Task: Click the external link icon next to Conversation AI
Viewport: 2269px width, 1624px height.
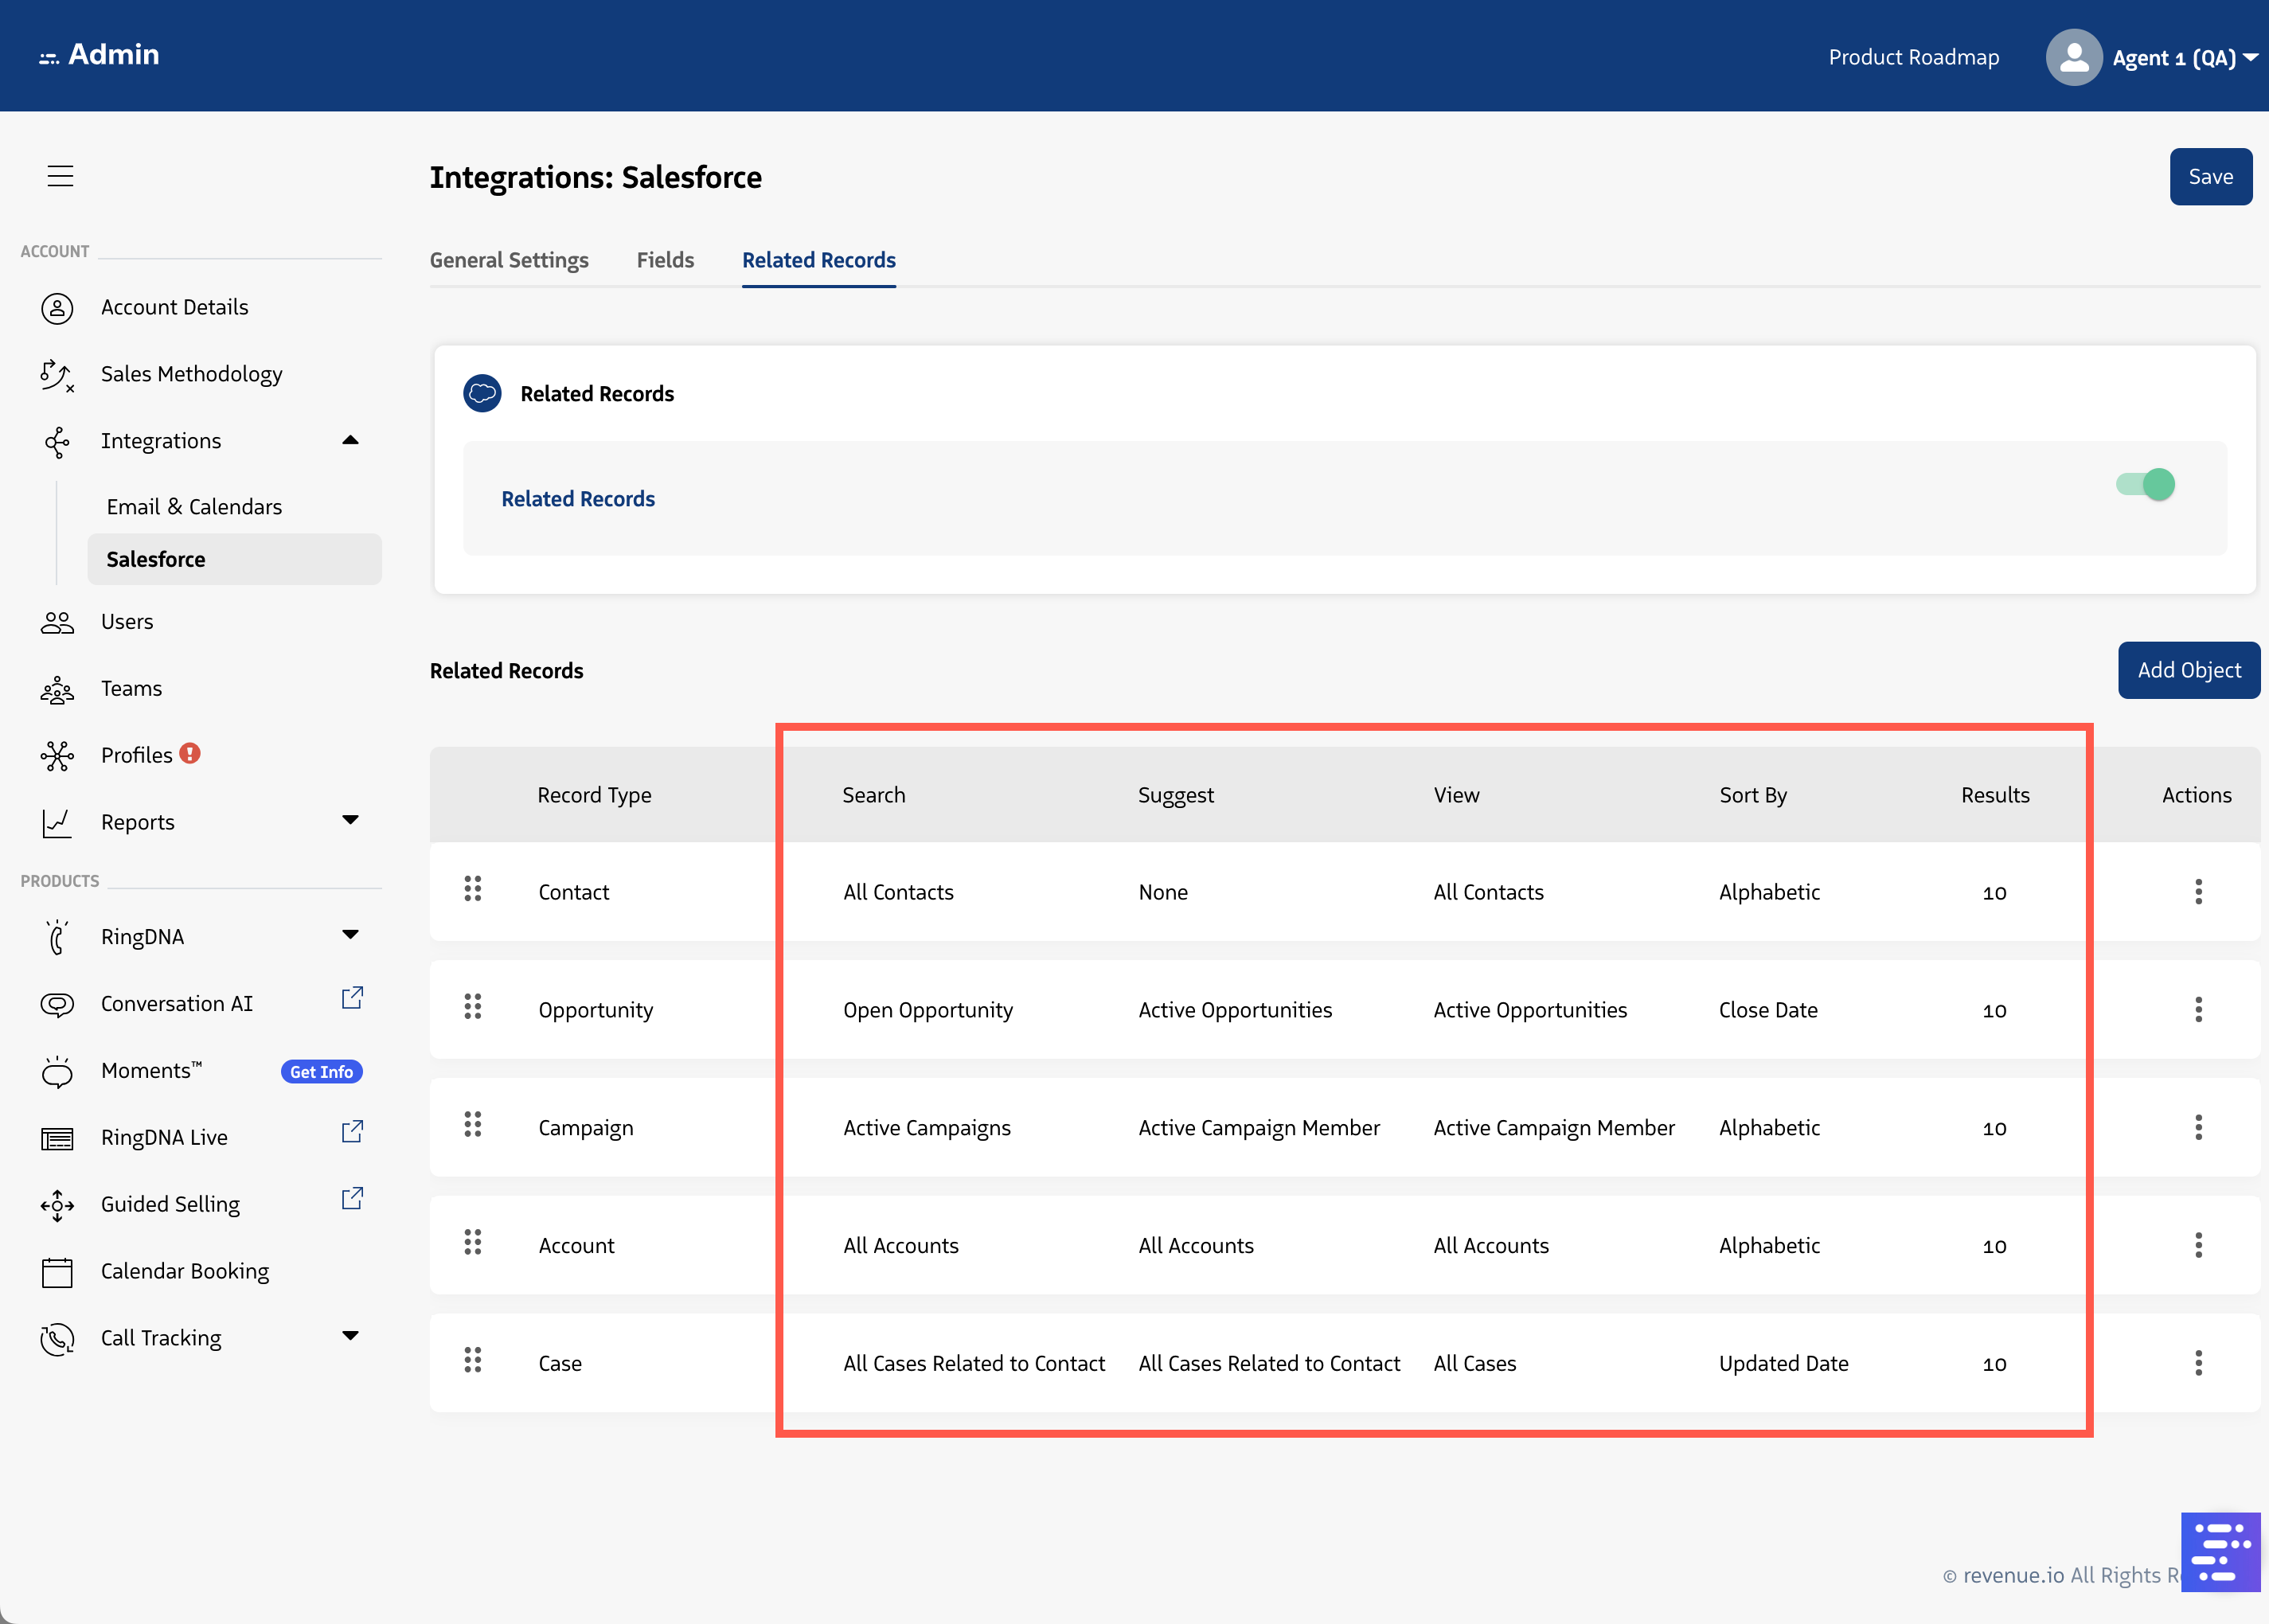Action: (352, 998)
